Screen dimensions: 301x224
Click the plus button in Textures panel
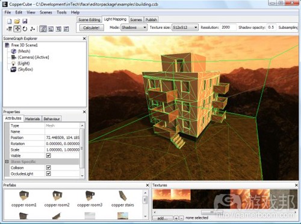coord(176,218)
